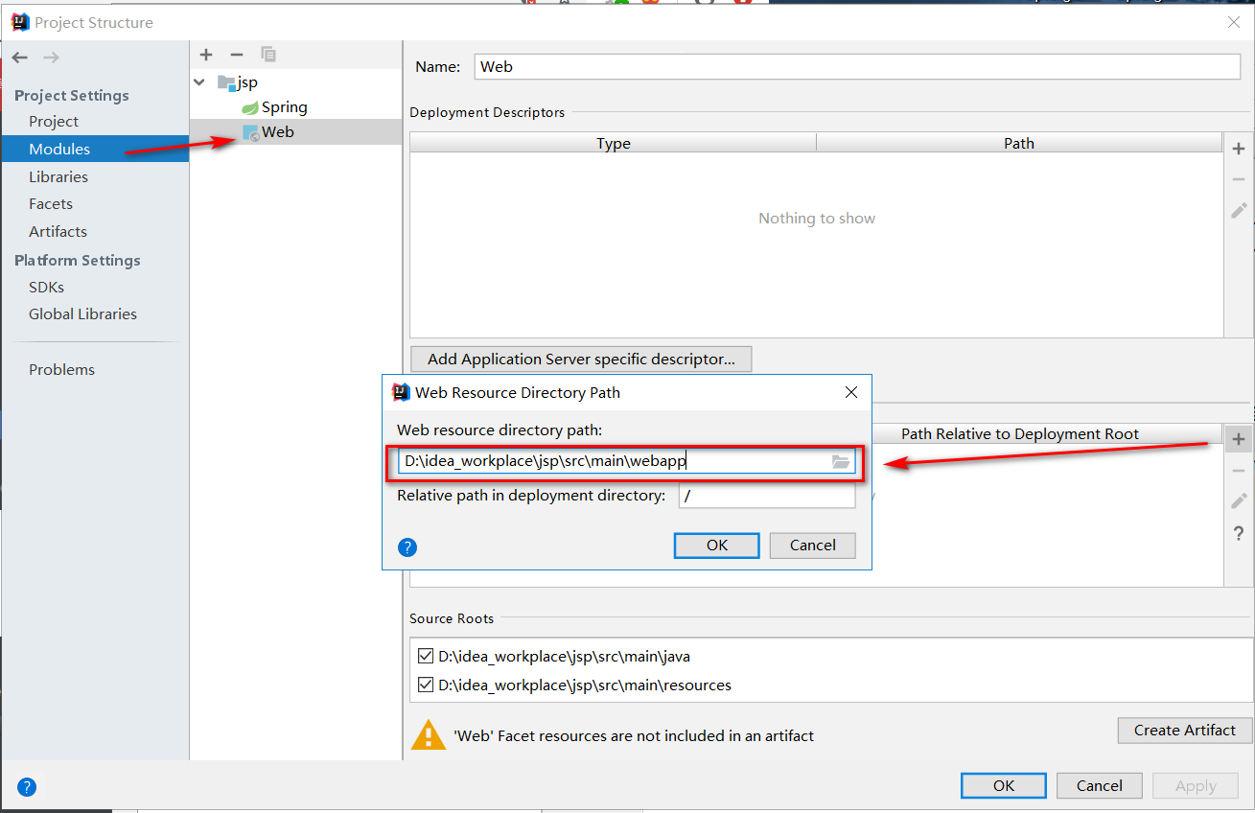Viewport: 1255px width, 813px height.
Task: Close the Web Resource Directory Path dialog
Action: (850, 392)
